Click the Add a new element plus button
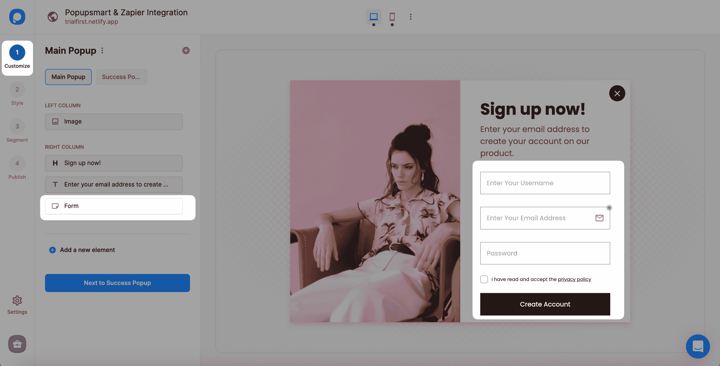This screenshot has width=720, height=366. [52, 249]
